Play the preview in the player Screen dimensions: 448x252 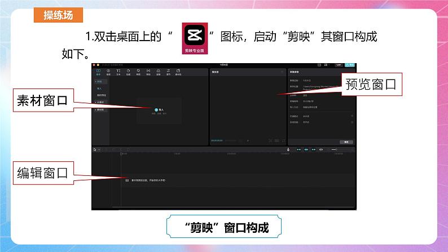pos(248,141)
